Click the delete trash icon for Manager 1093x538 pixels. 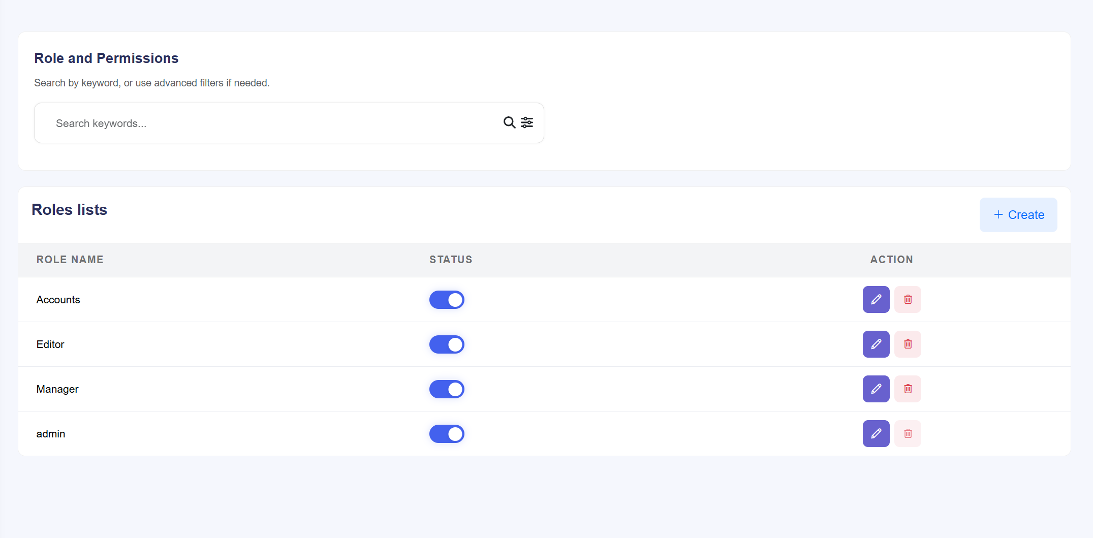(908, 389)
